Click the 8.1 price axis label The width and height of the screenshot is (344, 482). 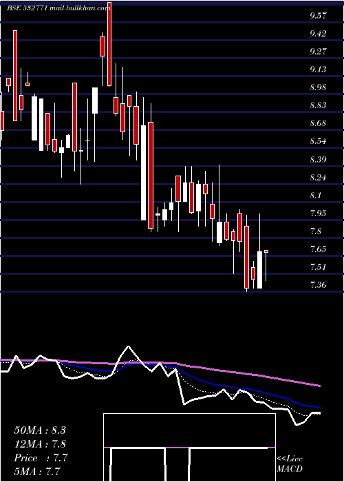click(316, 195)
